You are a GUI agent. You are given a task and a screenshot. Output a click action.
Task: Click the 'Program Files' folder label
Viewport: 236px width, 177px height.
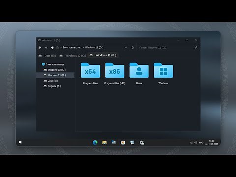[90, 83]
